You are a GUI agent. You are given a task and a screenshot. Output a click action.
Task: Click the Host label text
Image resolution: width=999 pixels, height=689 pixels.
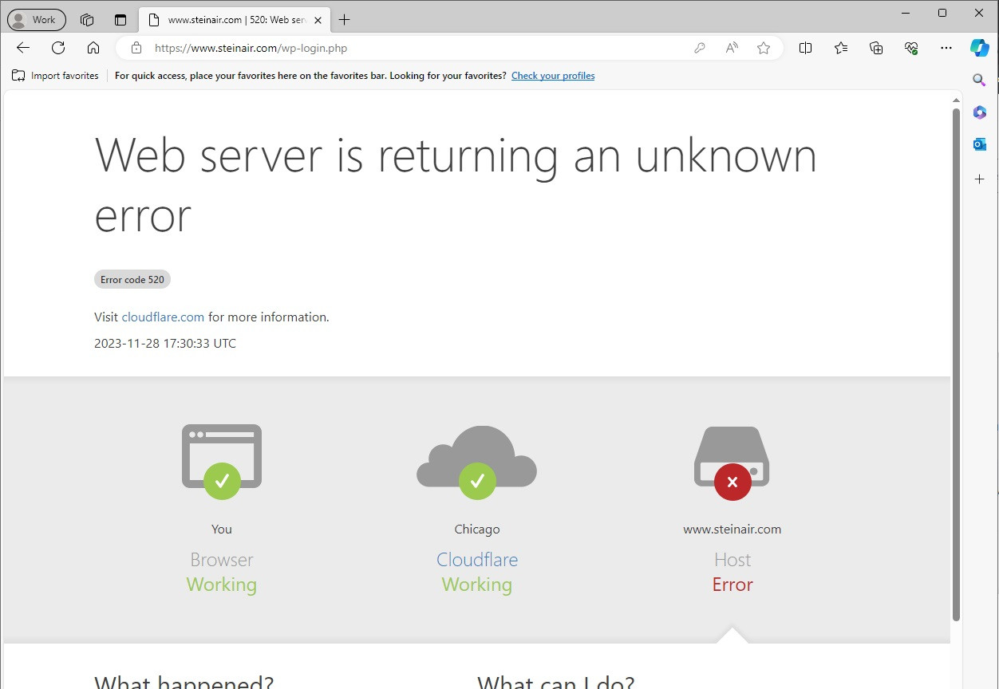coord(732,560)
